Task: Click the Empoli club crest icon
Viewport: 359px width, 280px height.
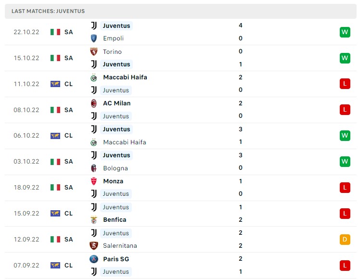Action: (94, 38)
